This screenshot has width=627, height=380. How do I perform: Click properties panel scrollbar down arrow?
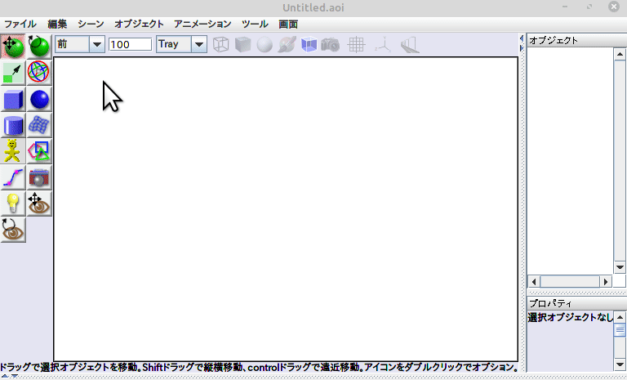tap(620, 364)
